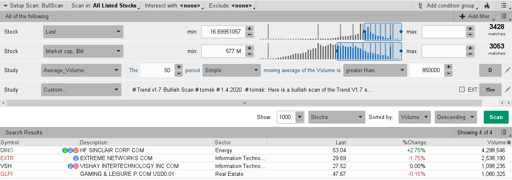Sort by Last column header
This screenshot has width=512, height=180.
click(307, 142)
